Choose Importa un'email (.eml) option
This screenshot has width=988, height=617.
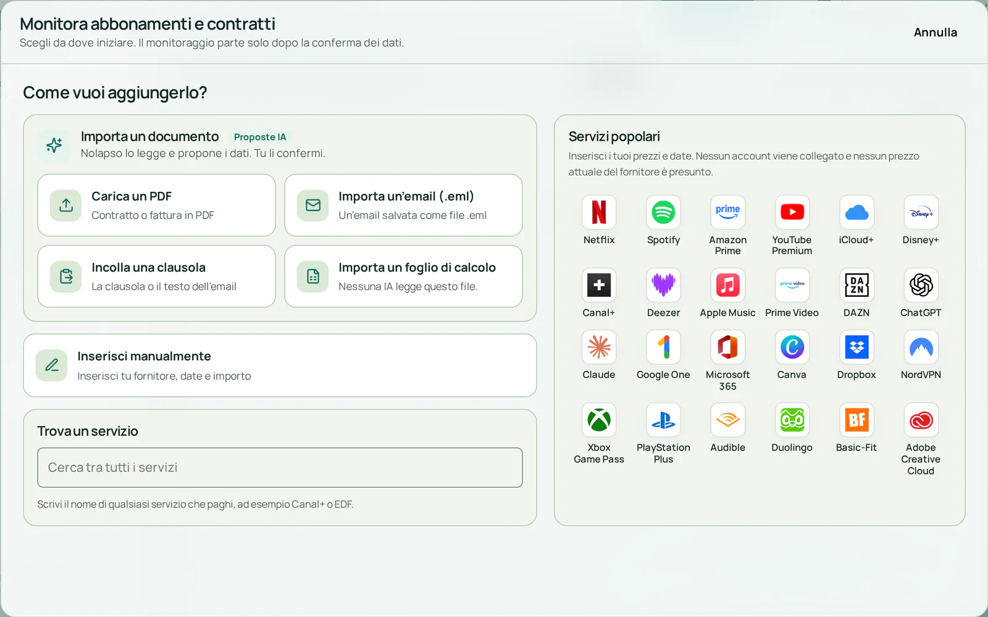403,205
